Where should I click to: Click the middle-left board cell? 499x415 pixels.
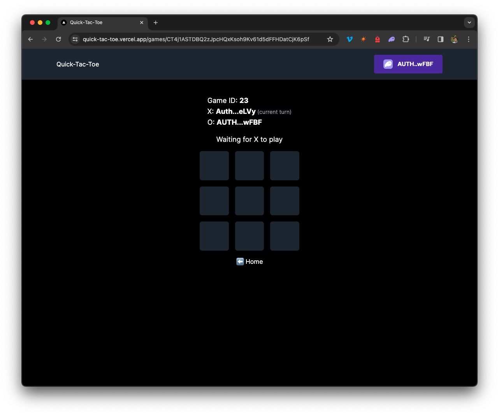point(214,201)
